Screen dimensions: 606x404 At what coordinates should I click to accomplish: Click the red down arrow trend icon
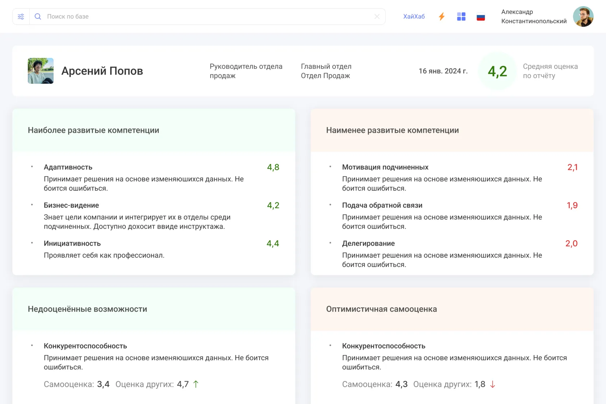point(493,385)
